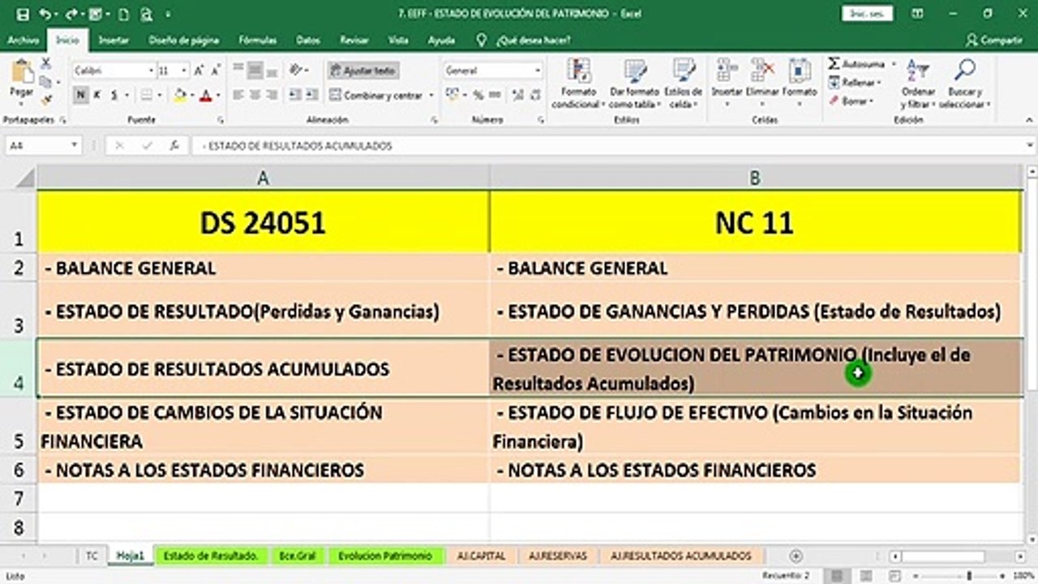Open the General number format dropdown
This screenshot has height=584, width=1038.
pos(537,71)
